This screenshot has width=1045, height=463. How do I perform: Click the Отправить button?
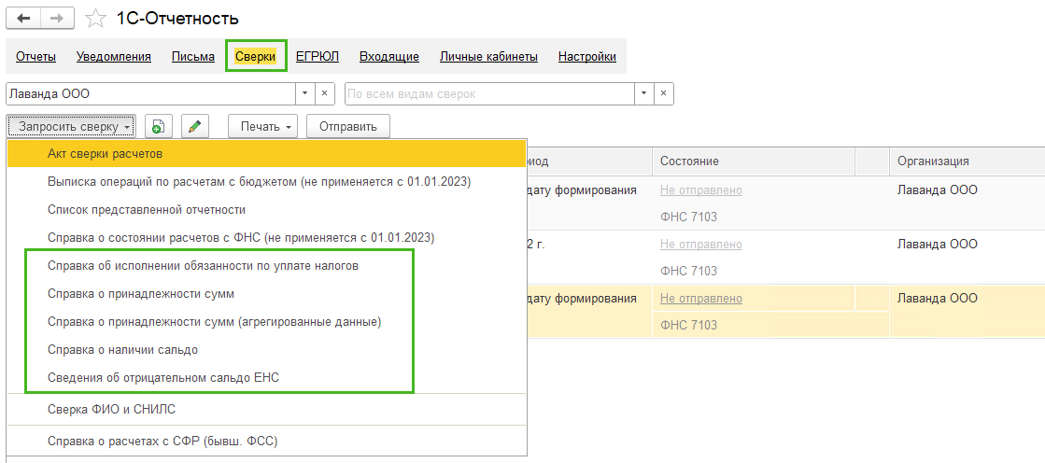pyautogui.click(x=348, y=126)
